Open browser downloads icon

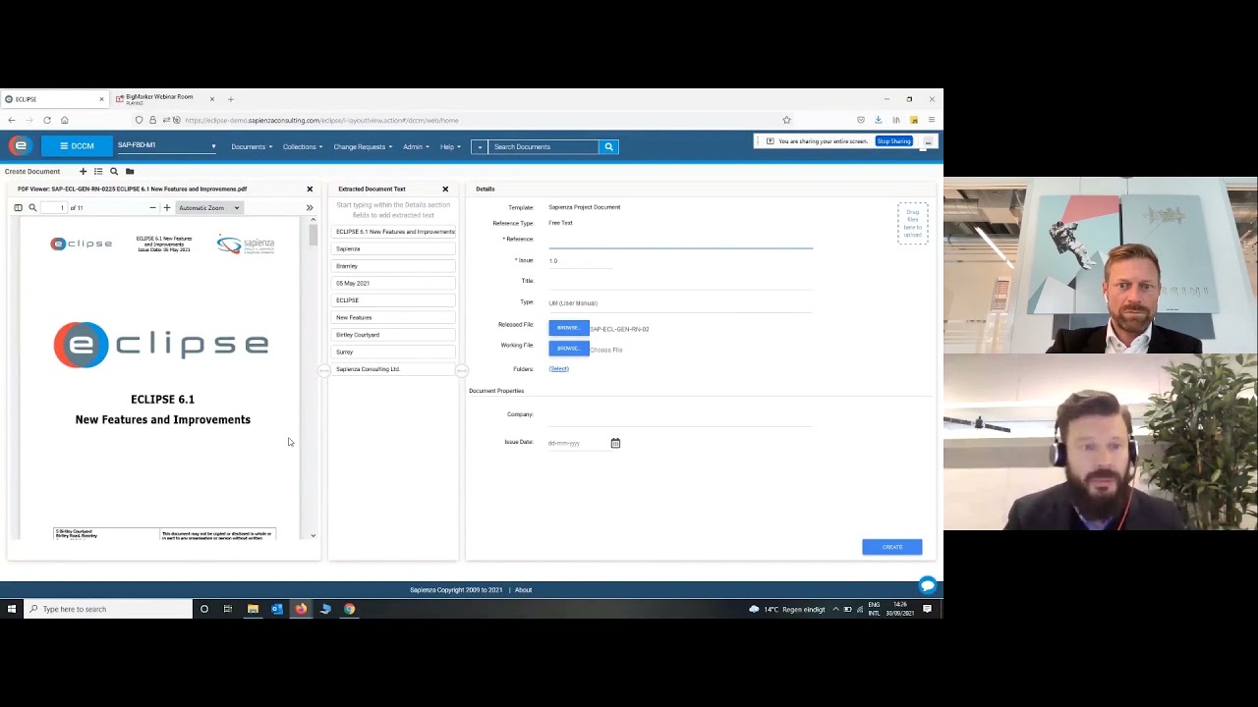(878, 120)
